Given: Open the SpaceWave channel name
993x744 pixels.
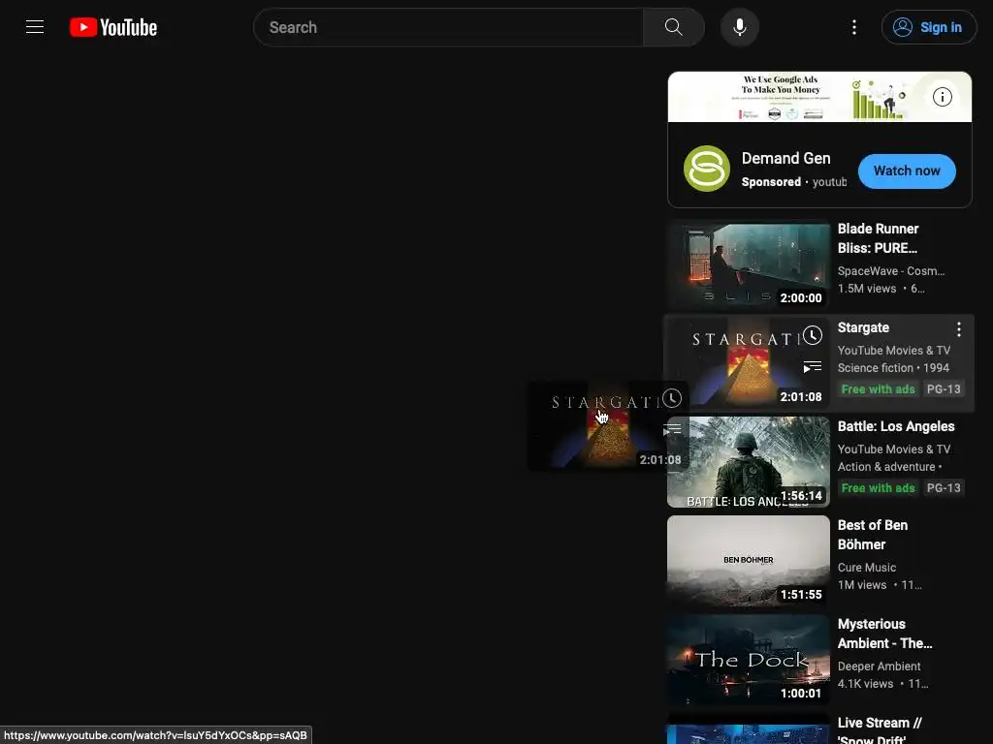Looking at the screenshot, I should [x=890, y=271].
